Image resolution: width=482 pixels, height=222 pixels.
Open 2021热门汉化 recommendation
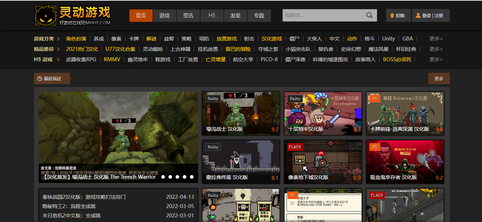pos(82,49)
